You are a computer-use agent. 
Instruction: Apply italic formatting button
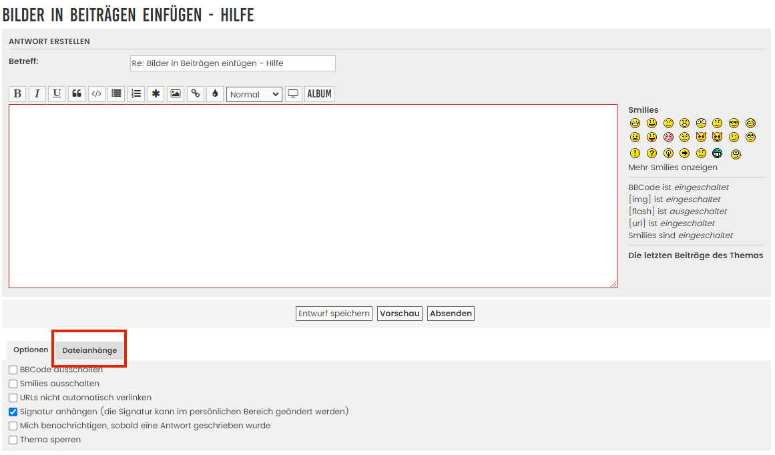tap(37, 94)
